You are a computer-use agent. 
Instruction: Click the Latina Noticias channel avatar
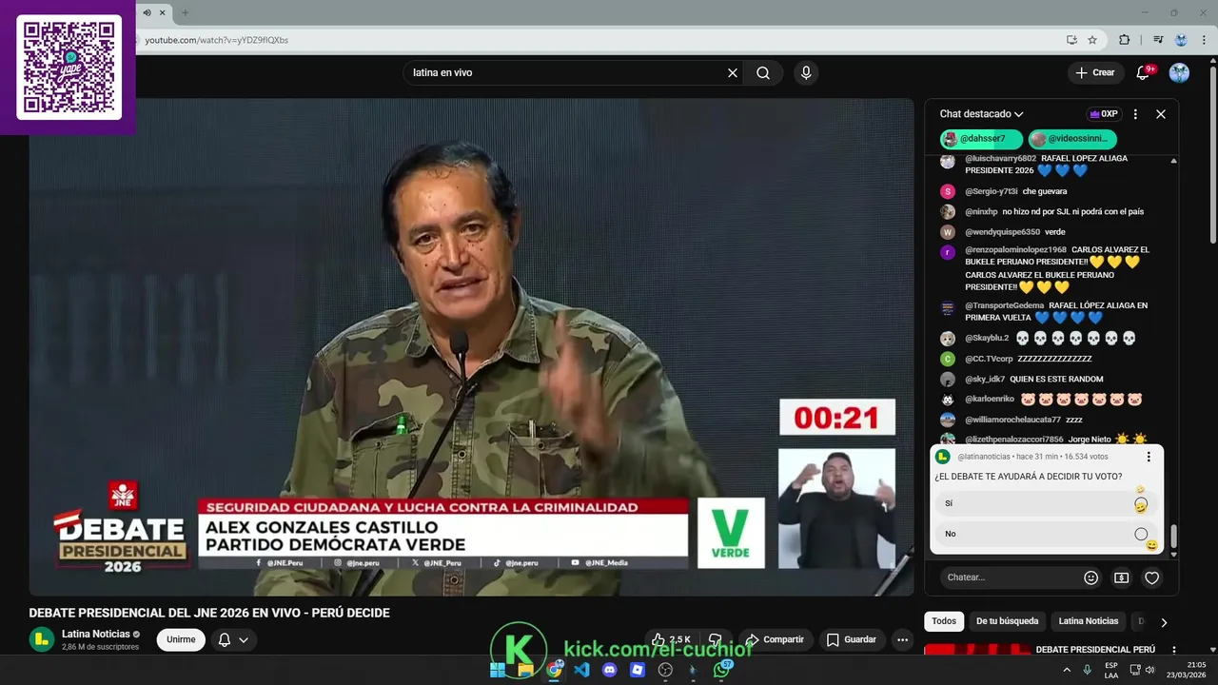(x=41, y=639)
